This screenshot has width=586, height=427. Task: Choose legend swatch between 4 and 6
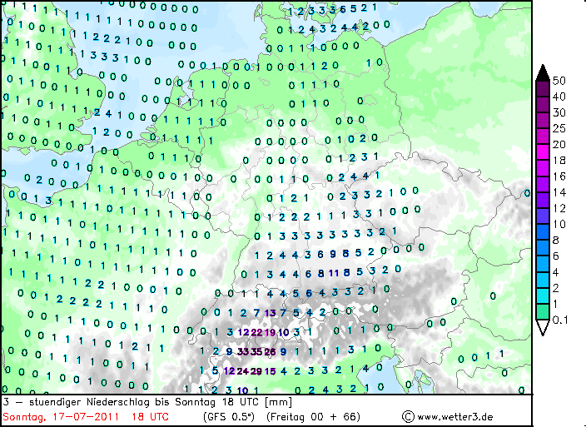pos(543,264)
